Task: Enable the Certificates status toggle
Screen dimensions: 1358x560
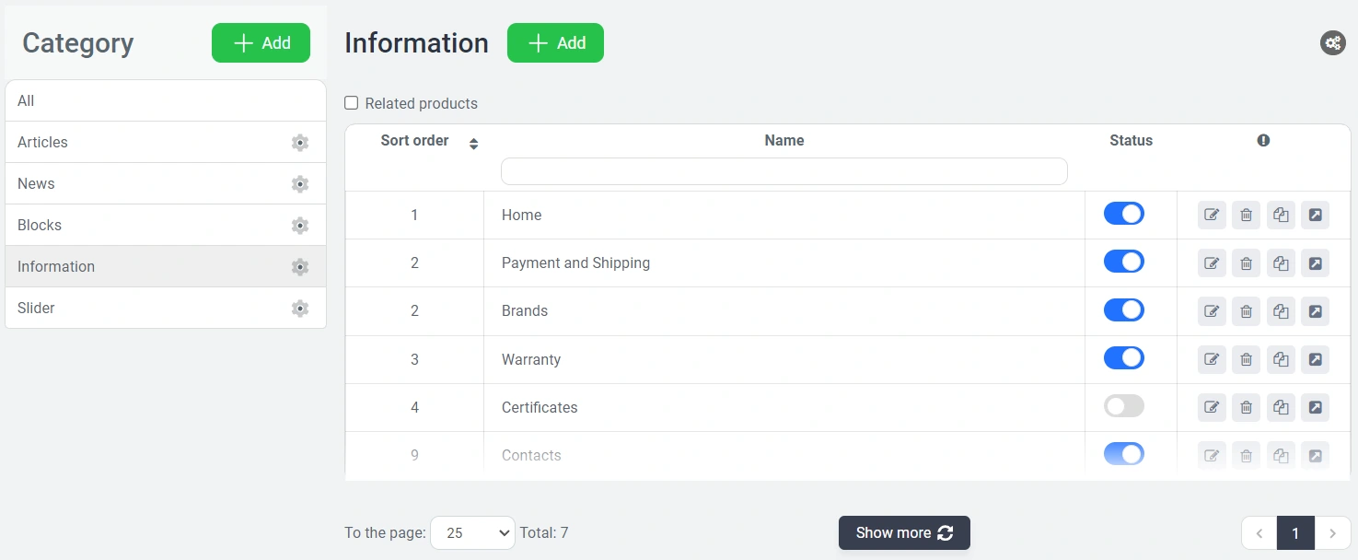Action: 1123,406
